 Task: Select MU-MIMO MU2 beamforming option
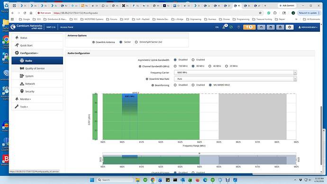pos(210,85)
